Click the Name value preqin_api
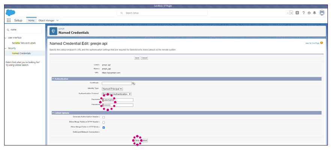Image resolution: width=335 pixels, height=150 pixels. 106,69
